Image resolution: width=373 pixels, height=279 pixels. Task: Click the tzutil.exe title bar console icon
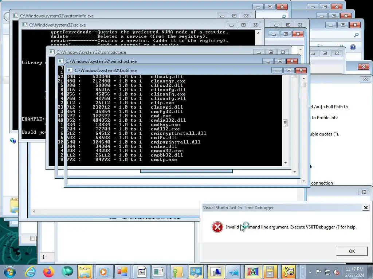click(70, 70)
